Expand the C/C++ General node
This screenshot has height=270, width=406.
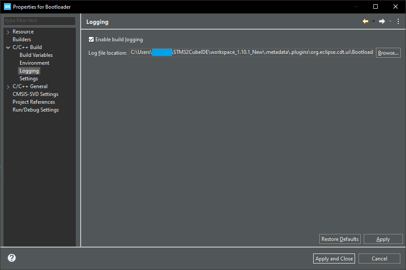click(8, 87)
